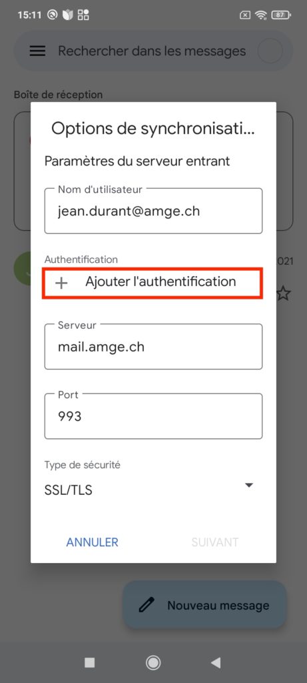The width and height of the screenshot is (307, 683).
Task: Tap the pencil icon on Nouveau message
Action: [x=147, y=605]
